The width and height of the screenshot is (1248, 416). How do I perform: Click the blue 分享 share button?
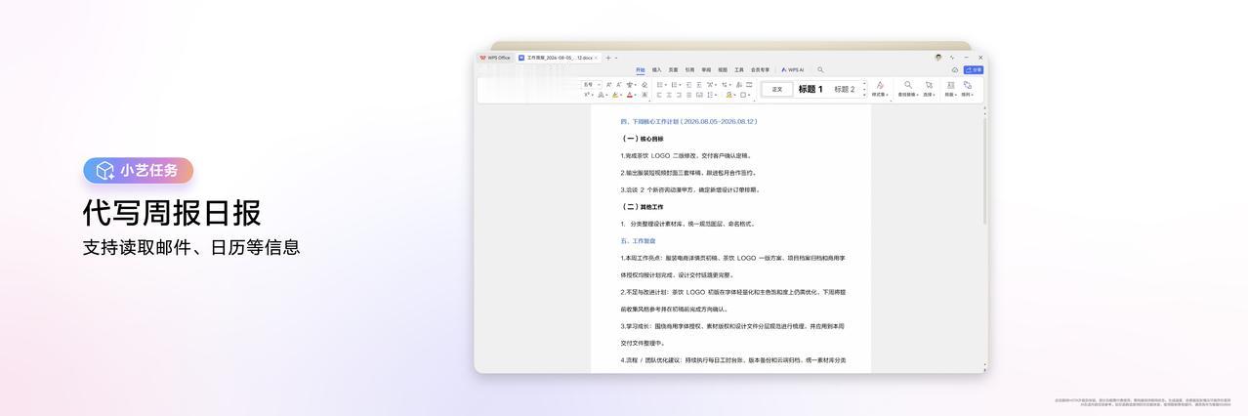click(974, 69)
